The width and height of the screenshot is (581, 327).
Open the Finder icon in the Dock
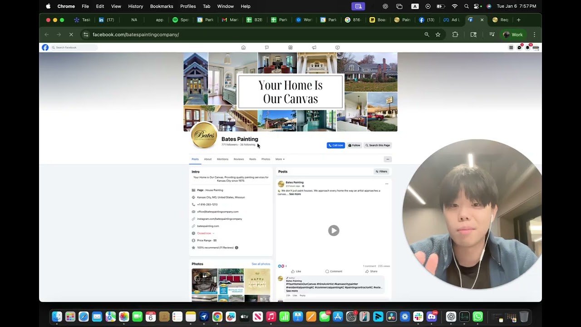pyautogui.click(x=57, y=317)
